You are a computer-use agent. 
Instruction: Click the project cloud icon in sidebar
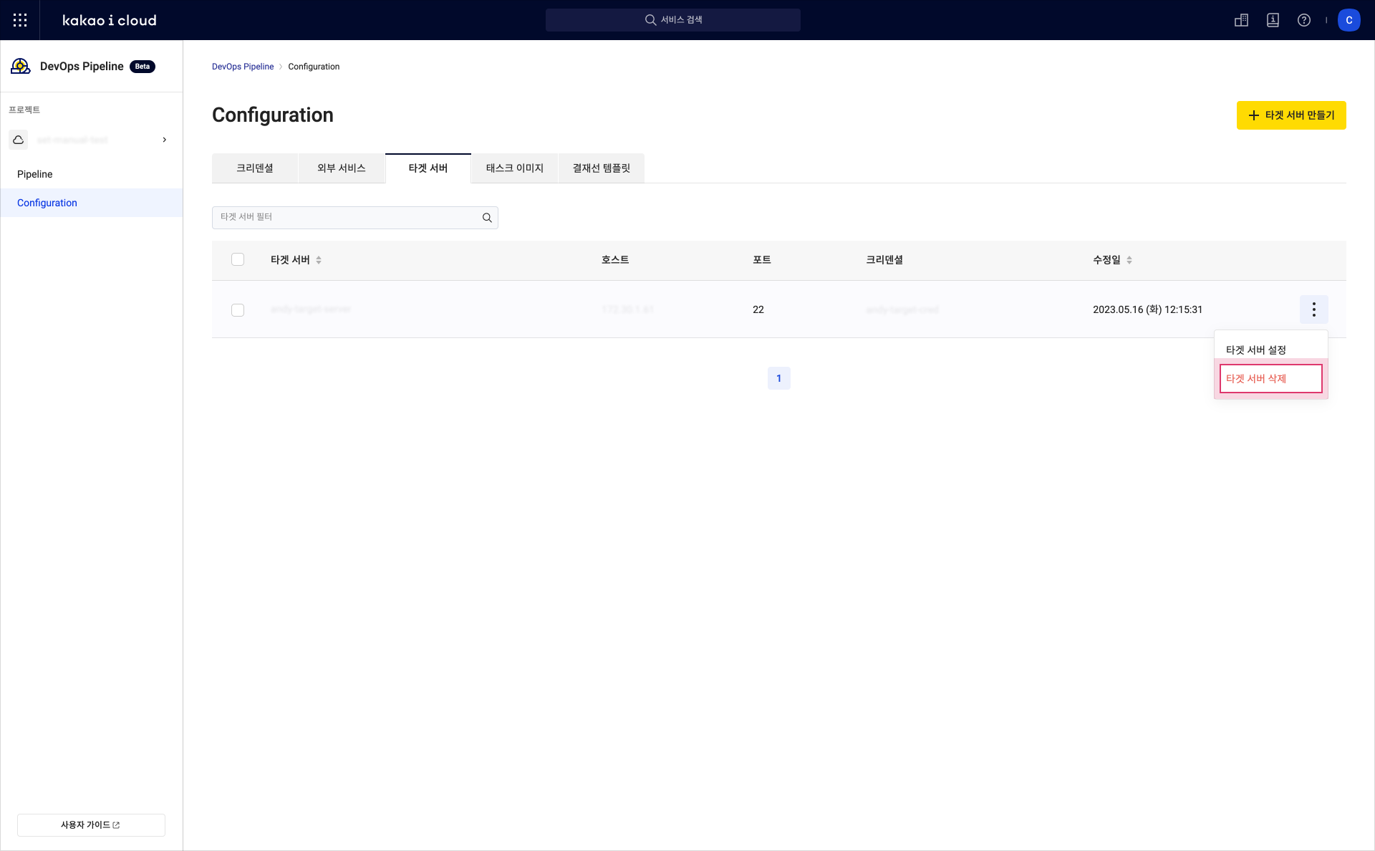19,140
